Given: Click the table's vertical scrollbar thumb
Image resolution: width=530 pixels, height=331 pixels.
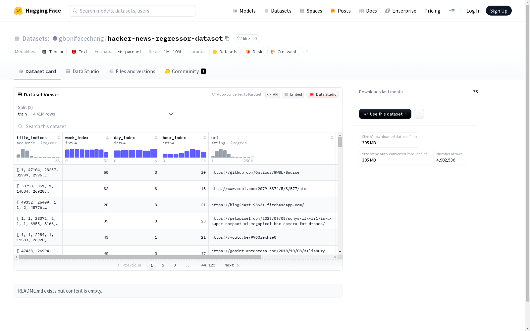Looking at the screenshot, I should (x=340, y=142).
